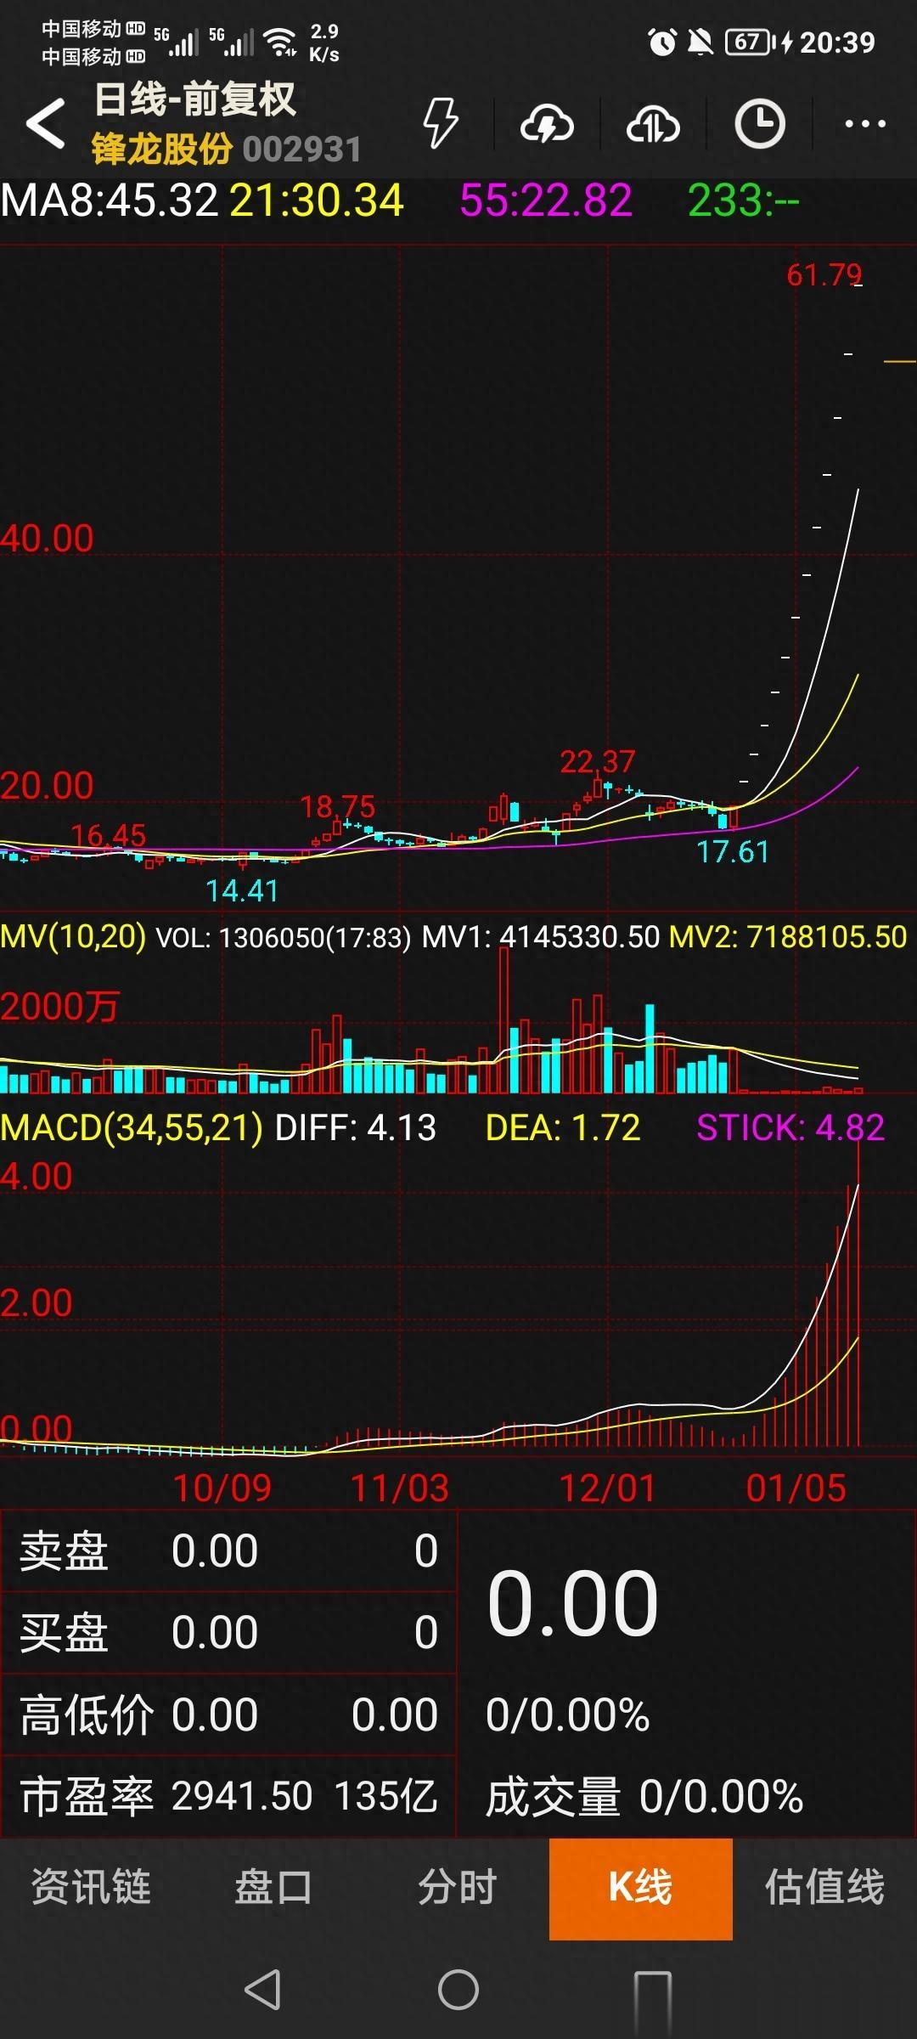Screen dimensions: 917x2039
Task: Tap the cloud upload-download sync icon
Action: (653, 124)
